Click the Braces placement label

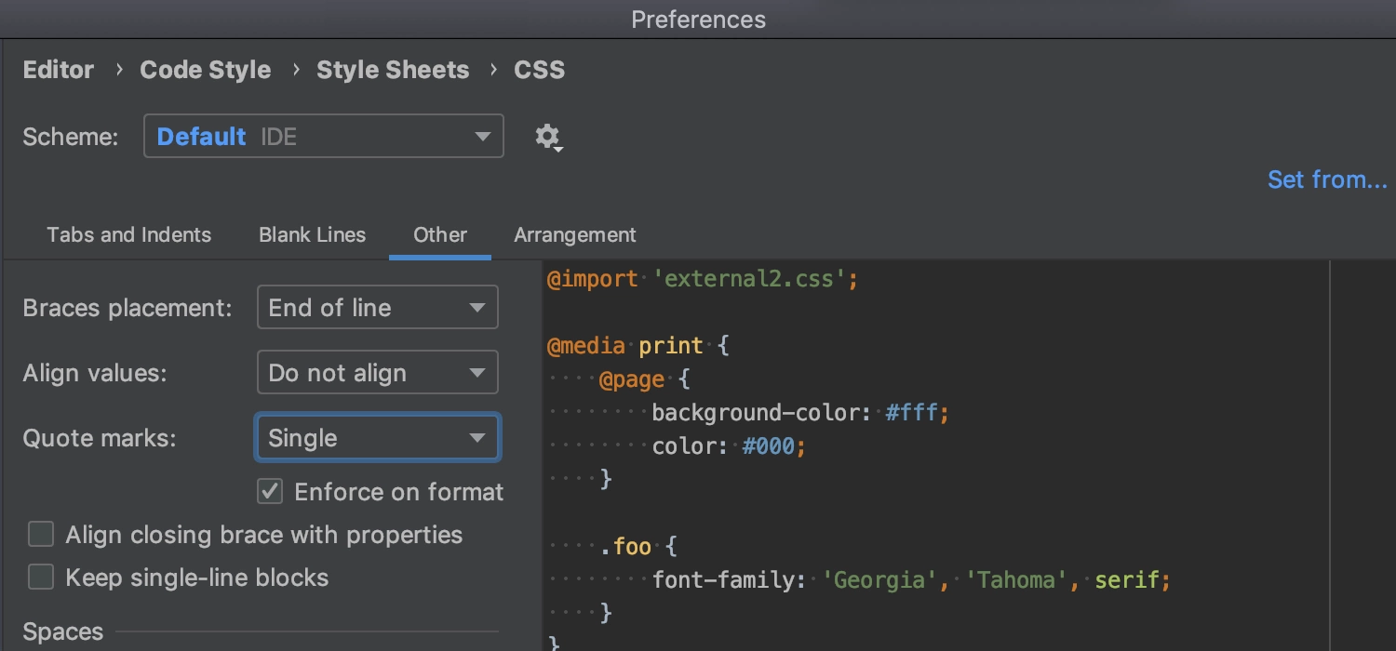(x=128, y=308)
